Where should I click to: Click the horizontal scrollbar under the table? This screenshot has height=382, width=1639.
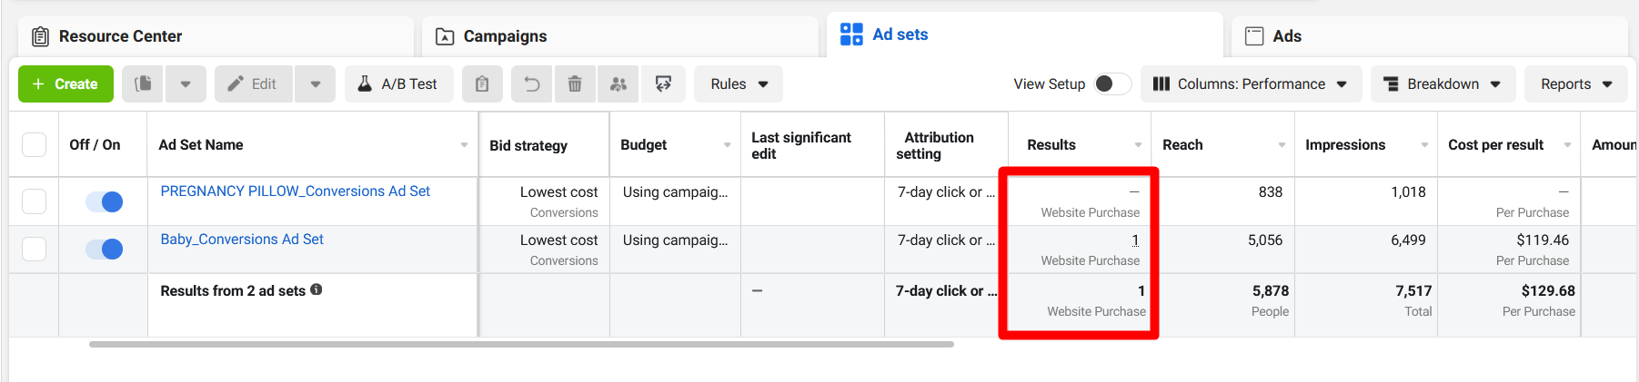coord(521,345)
